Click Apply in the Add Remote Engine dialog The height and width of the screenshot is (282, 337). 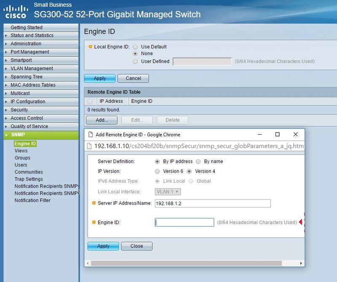[x=102, y=246]
